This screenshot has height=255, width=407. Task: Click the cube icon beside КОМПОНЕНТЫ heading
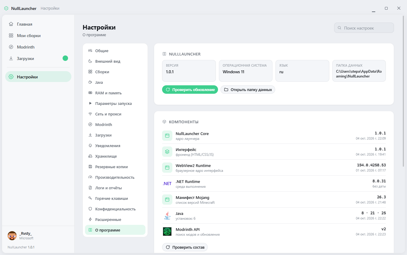click(x=164, y=122)
